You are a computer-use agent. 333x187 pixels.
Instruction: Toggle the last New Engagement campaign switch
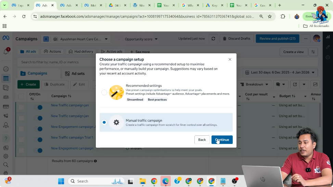pos(39,150)
